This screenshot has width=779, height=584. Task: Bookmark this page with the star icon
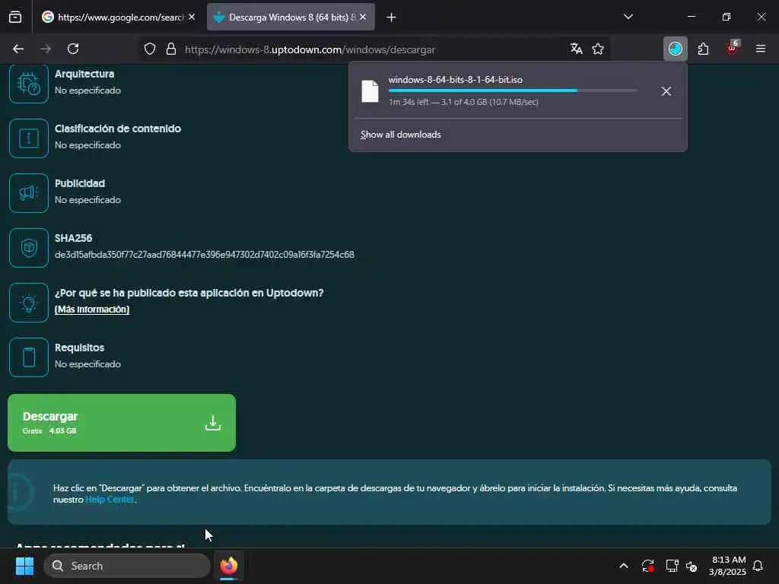[x=598, y=49]
